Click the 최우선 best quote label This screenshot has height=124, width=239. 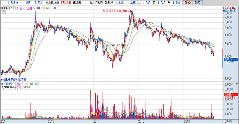pyautogui.click(x=108, y=3)
